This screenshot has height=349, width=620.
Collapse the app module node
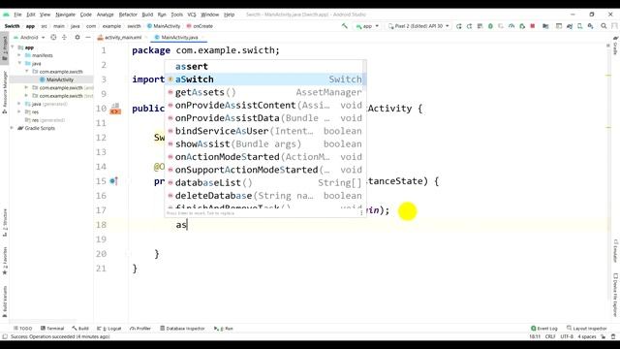click(13, 48)
